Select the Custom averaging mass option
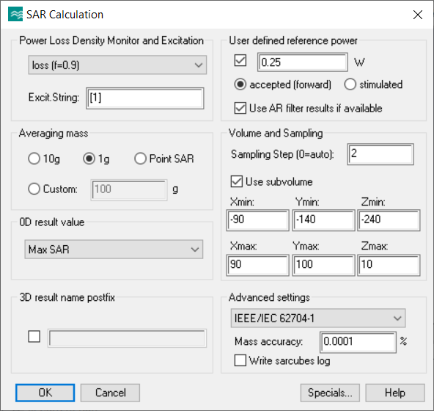Image resolution: width=434 pixels, height=411 pixels. (34, 189)
